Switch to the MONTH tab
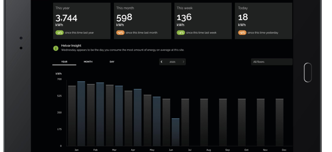 88,62
